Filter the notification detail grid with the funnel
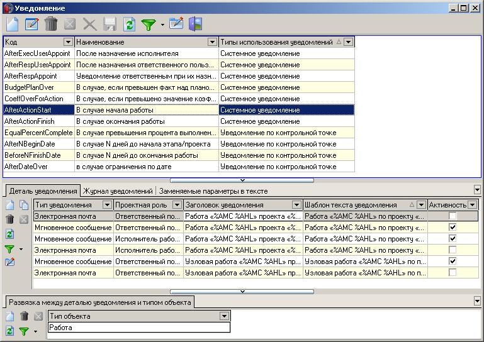The width and height of the screenshot is (484, 342). [x=10, y=249]
